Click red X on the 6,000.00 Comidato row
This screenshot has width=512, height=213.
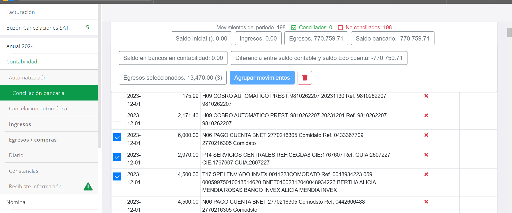pyautogui.click(x=426, y=135)
